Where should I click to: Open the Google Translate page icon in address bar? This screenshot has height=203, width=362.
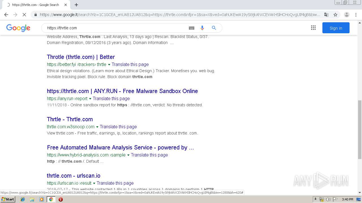coord(326,15)
